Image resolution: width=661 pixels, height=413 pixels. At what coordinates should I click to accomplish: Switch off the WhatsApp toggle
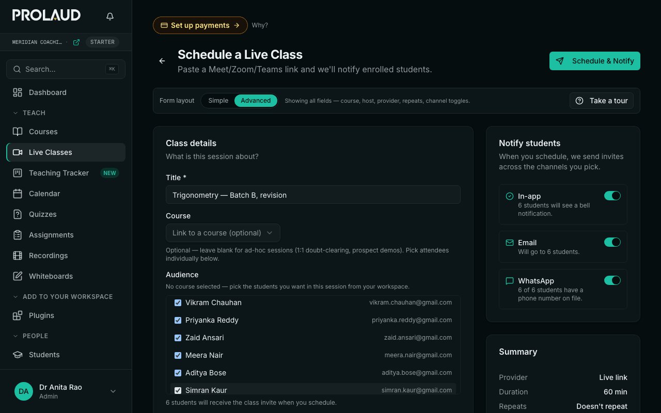[612, 280]
